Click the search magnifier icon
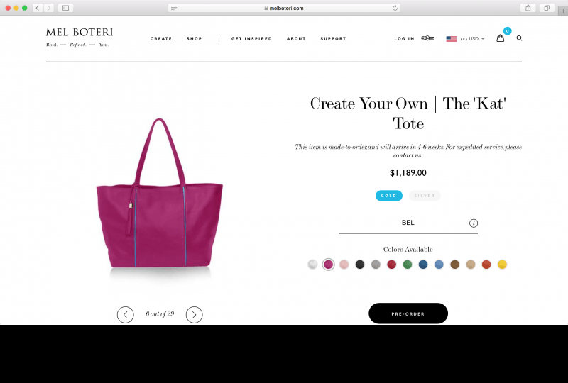 pos(519,38)
